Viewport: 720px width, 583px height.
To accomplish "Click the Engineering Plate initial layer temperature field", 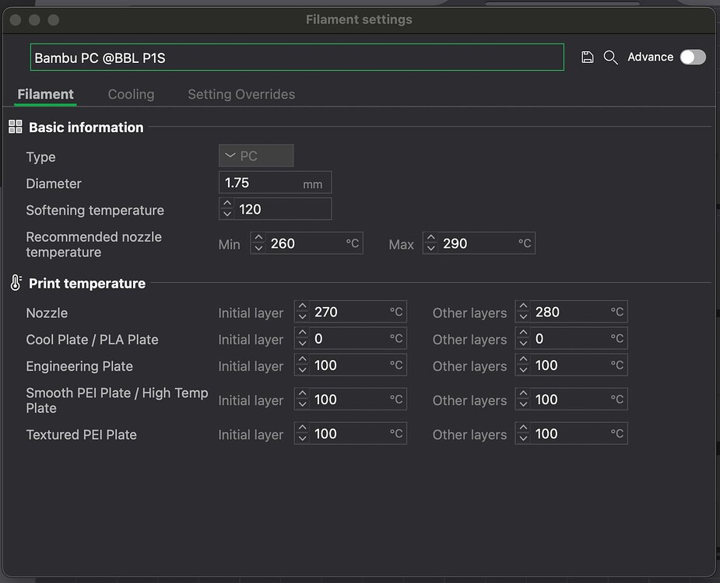I will [x=350, y=365].
